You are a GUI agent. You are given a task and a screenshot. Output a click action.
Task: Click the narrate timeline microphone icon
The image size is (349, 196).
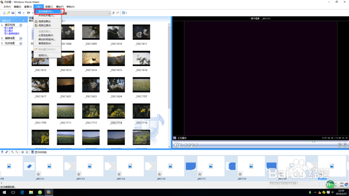click(6, 152)
